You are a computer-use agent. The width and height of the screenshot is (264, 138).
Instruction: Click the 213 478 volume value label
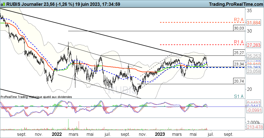pyautogui.click(x=255, y=127)
